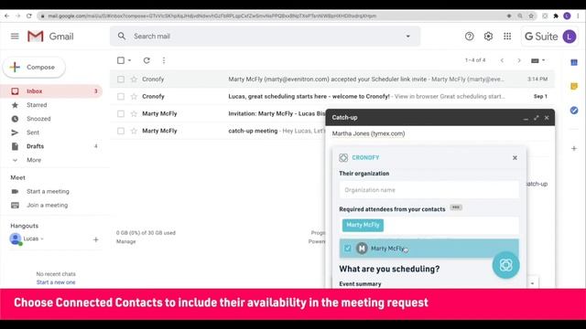Open the catch-up meeting email row
Image resolution: width=586 pixels, height=329 pixels.
click(218, 131)
